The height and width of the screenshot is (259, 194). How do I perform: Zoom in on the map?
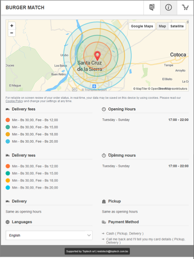tap(12, 26)
